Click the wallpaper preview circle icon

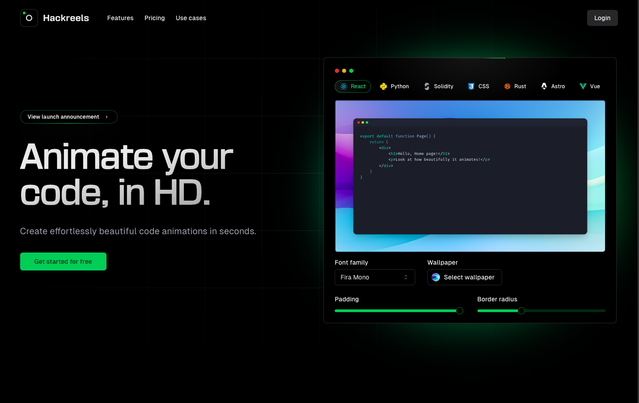pos(436,277)
